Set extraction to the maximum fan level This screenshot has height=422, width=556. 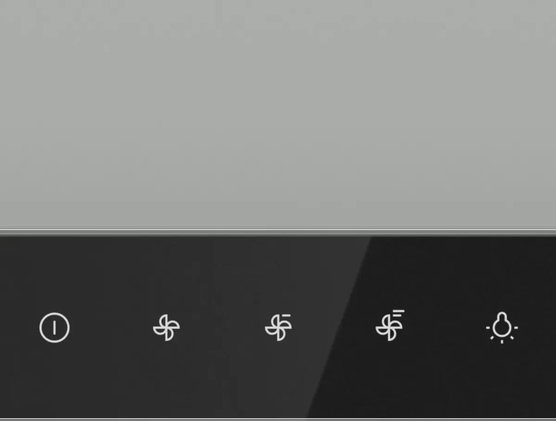pyautogui.click(x=390, y=326)
